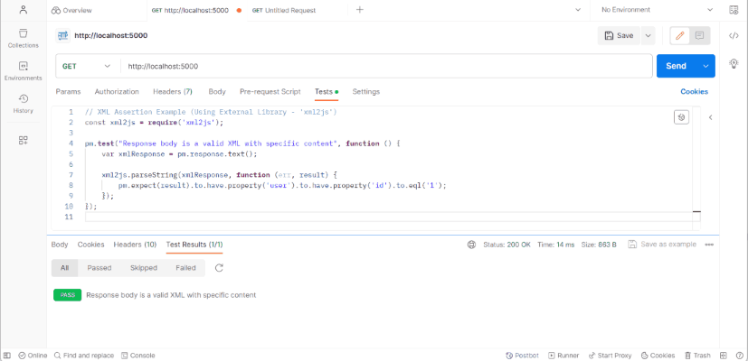Open the Collections sidebar section
Viewport: 748px width, 361px height.
pos(23,38)
